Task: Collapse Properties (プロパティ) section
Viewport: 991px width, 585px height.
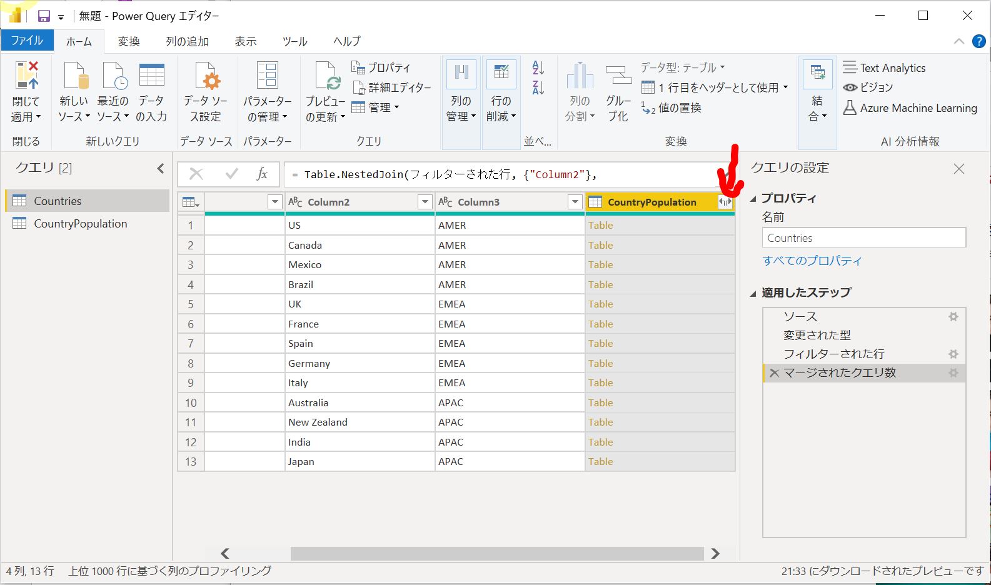Action: click(x=753, y=199)
